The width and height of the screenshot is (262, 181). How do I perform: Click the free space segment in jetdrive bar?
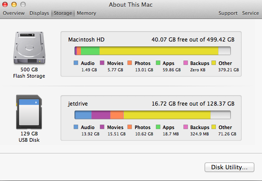[x=220, y=115]
